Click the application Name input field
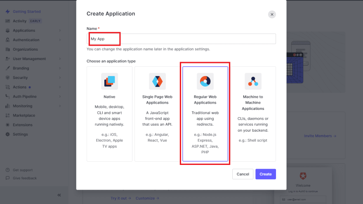 pyautogui.click(x=181, y=39)
